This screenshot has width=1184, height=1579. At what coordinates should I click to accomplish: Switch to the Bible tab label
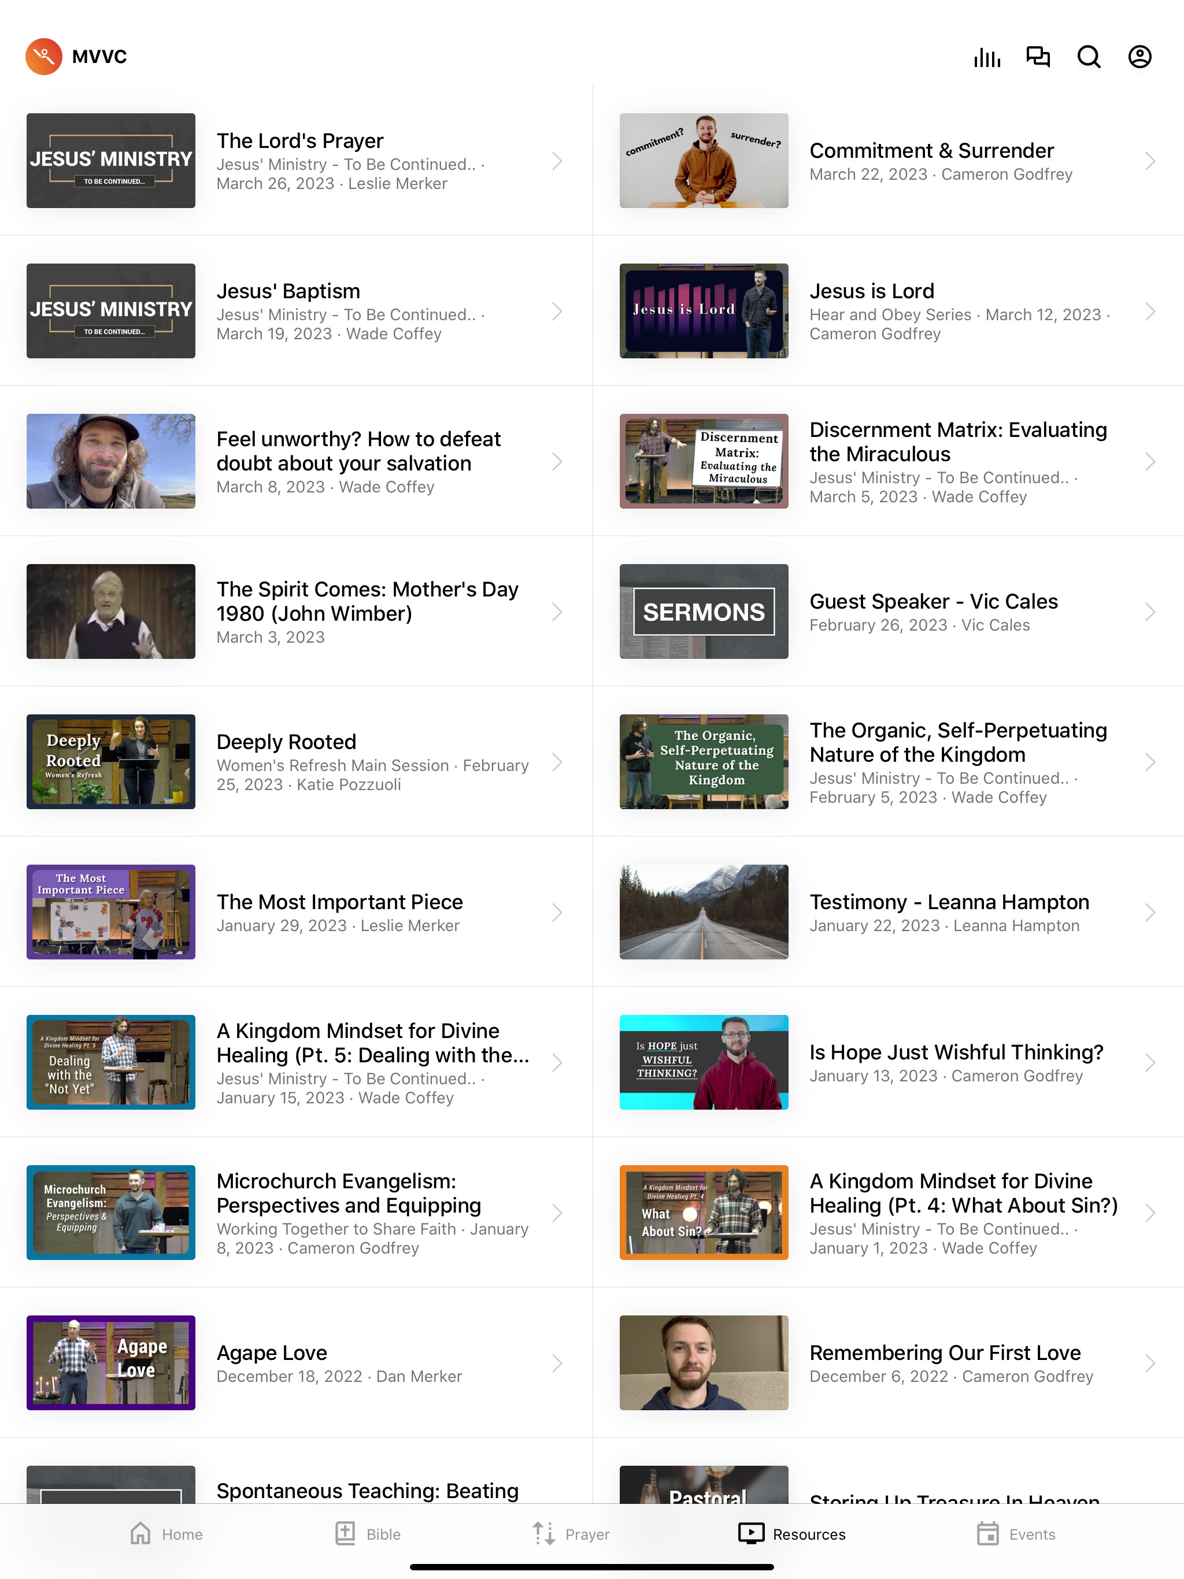pos(383,1534)
